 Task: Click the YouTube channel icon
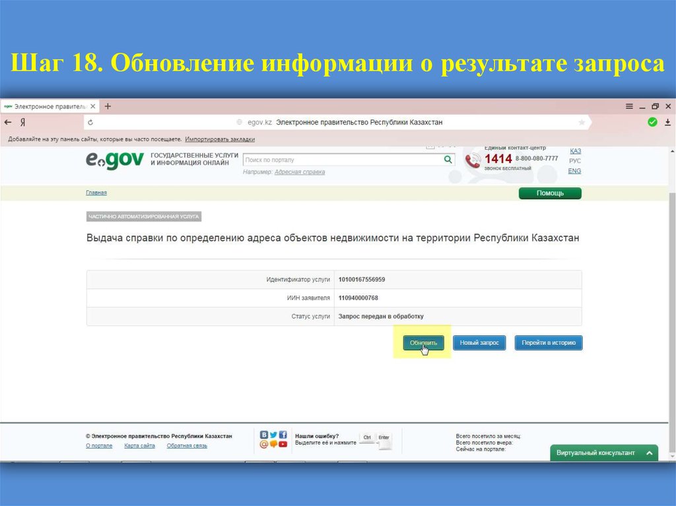coord(283,443)
